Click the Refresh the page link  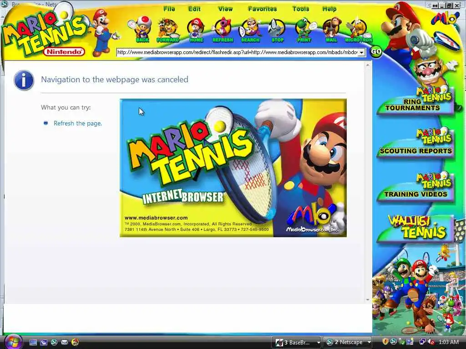coord(77,123)
